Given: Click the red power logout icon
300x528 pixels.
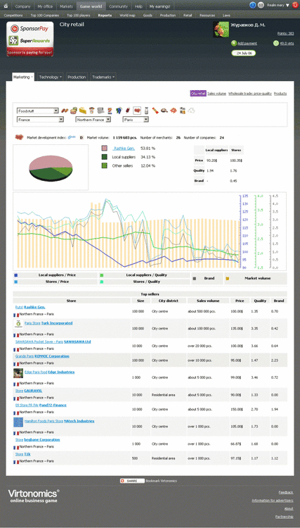Looking at the screenshot, I should [x=295, y=6].
